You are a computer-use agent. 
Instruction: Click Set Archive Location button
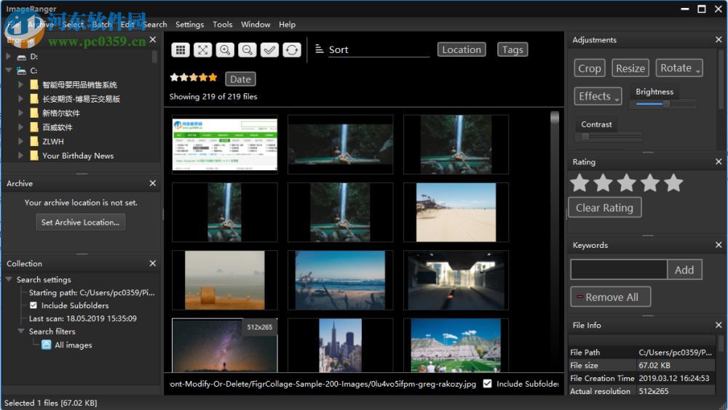pyautogui.click(x=80, y=222)
